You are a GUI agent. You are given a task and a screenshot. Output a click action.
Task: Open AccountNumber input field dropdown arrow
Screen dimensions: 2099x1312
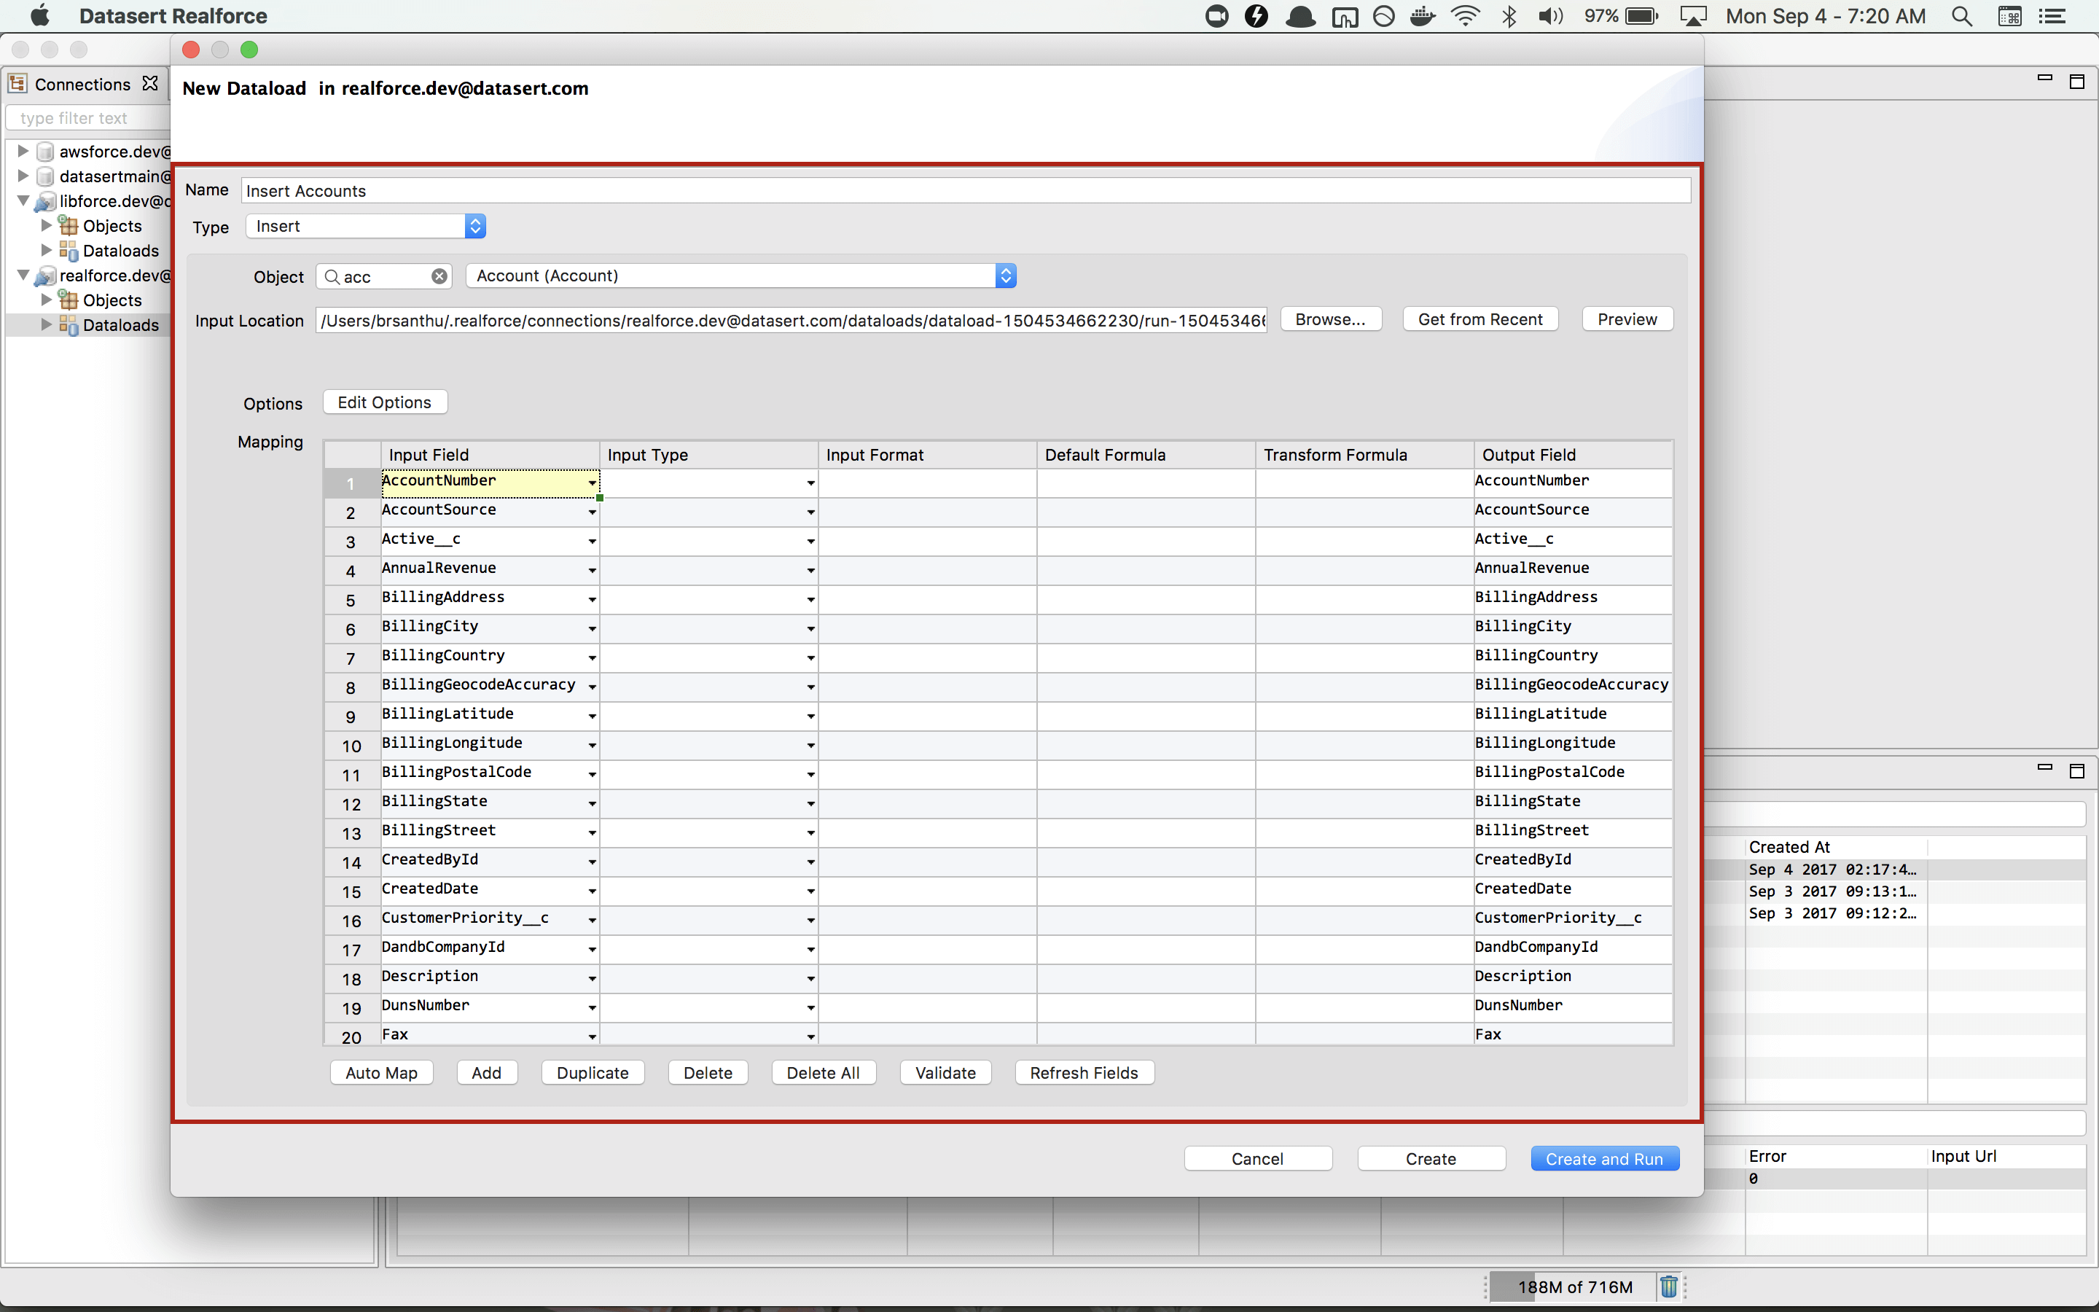pos(593,483)
